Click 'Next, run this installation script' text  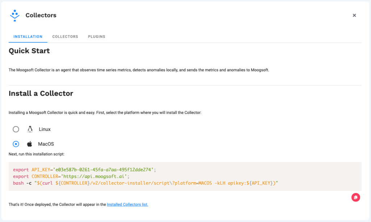(37, 154)
